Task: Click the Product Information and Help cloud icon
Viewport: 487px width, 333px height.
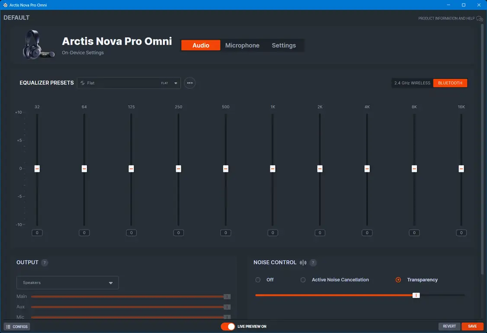Action: pyautogui.click(x=480, y=19)
